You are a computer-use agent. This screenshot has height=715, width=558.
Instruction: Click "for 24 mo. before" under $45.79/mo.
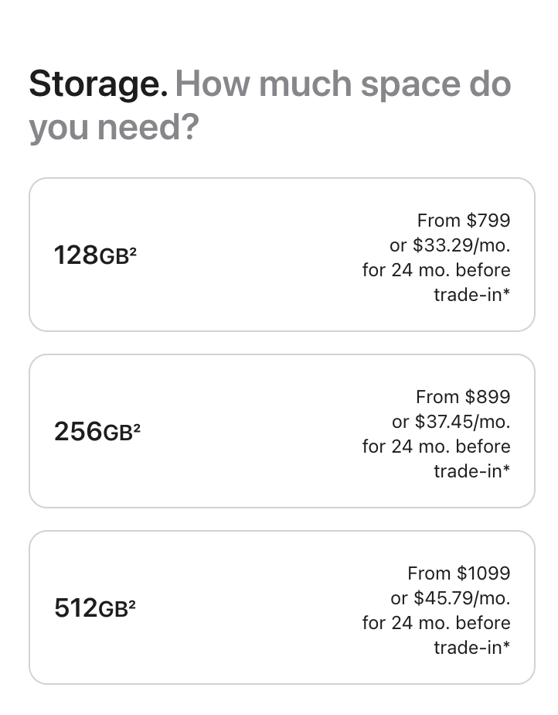[x=436, y=623]
